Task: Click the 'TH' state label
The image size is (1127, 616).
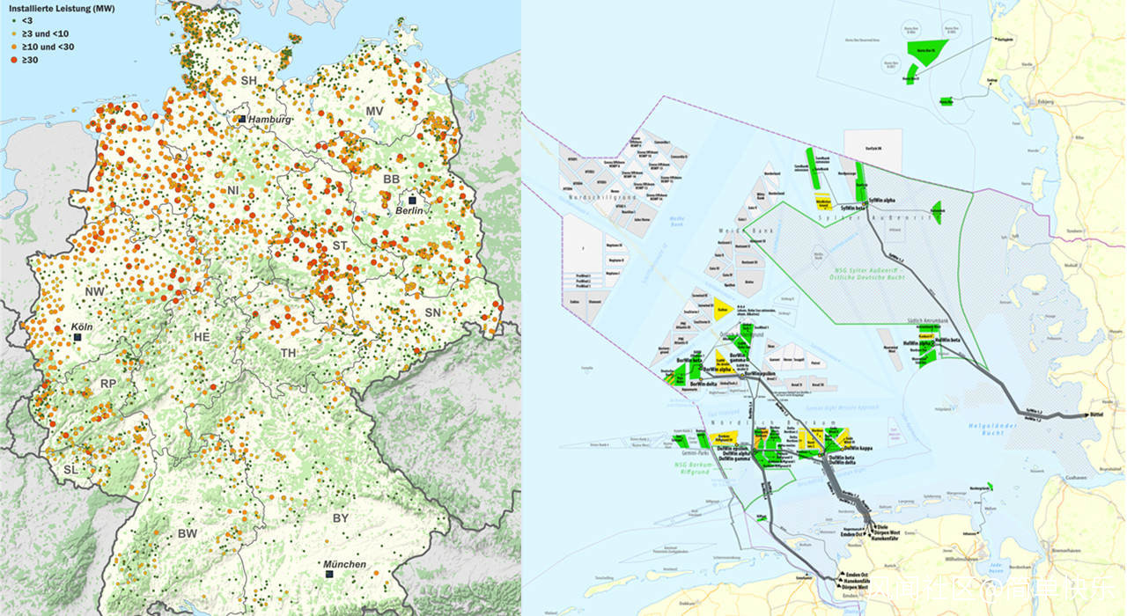Action: [289, 353]
